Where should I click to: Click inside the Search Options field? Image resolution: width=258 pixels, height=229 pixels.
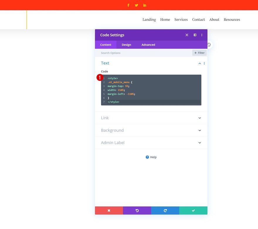tap(132, 53)
